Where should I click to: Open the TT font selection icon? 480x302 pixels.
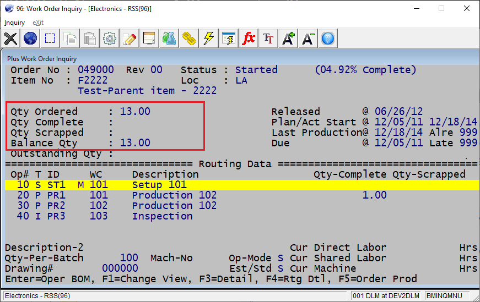(268, 39)
